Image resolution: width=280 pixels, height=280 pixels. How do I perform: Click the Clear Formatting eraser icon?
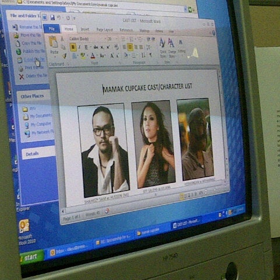pos(117,47)
